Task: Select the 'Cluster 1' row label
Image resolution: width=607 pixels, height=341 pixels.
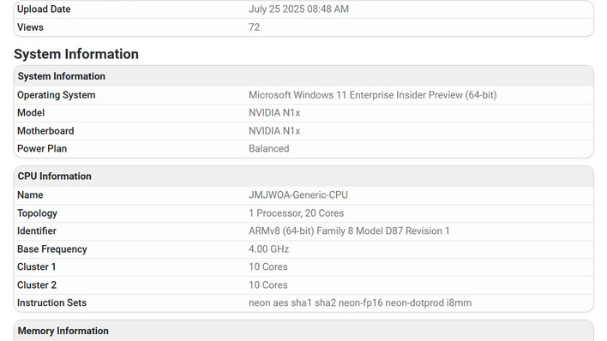Action: click(x=36, y=266)
